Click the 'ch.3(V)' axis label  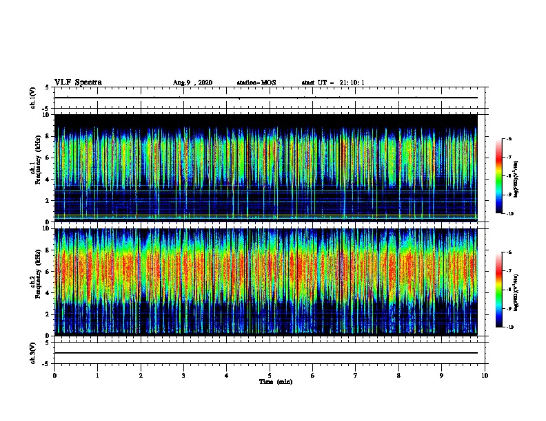tap(33, 354)
